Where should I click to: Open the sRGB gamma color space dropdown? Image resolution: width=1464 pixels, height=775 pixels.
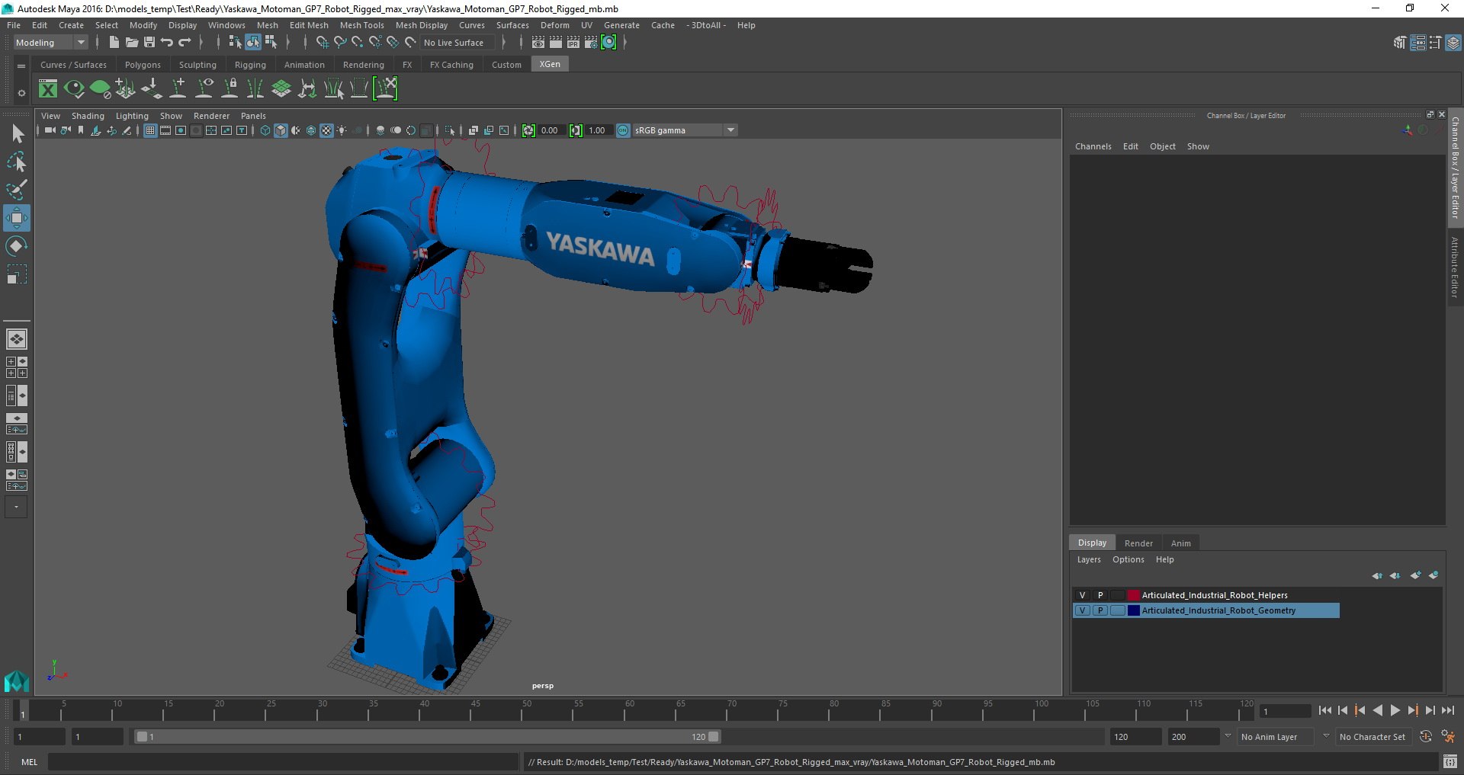[685, 130]
